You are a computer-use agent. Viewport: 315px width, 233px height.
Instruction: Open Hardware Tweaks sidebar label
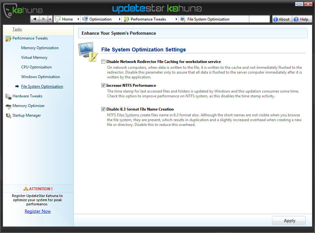point(27,96)
